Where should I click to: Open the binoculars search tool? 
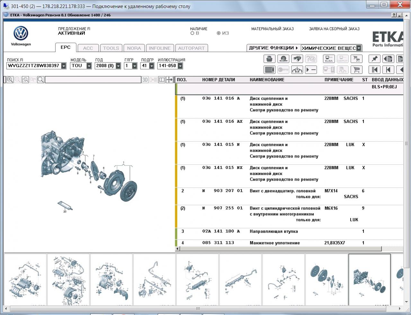click(297, 59)
